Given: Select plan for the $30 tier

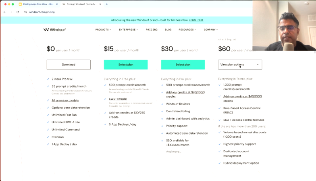Looking at the screenshot, I should click(x=183, y=65).
